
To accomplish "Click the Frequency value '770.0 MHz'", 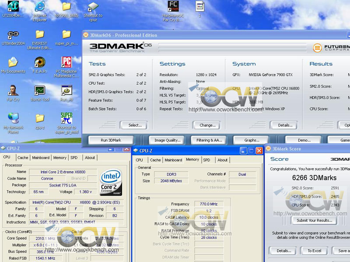I will tap(209, 204).
